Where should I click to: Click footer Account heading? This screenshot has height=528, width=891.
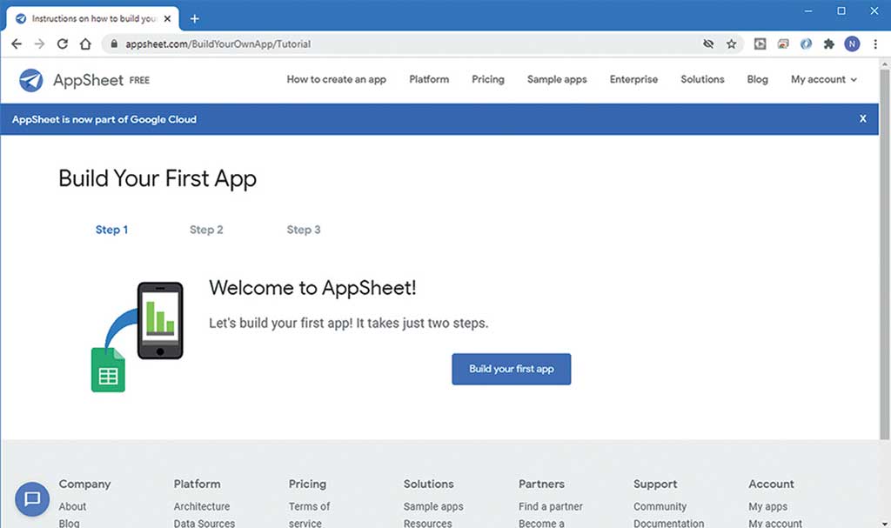coord(771,484)
